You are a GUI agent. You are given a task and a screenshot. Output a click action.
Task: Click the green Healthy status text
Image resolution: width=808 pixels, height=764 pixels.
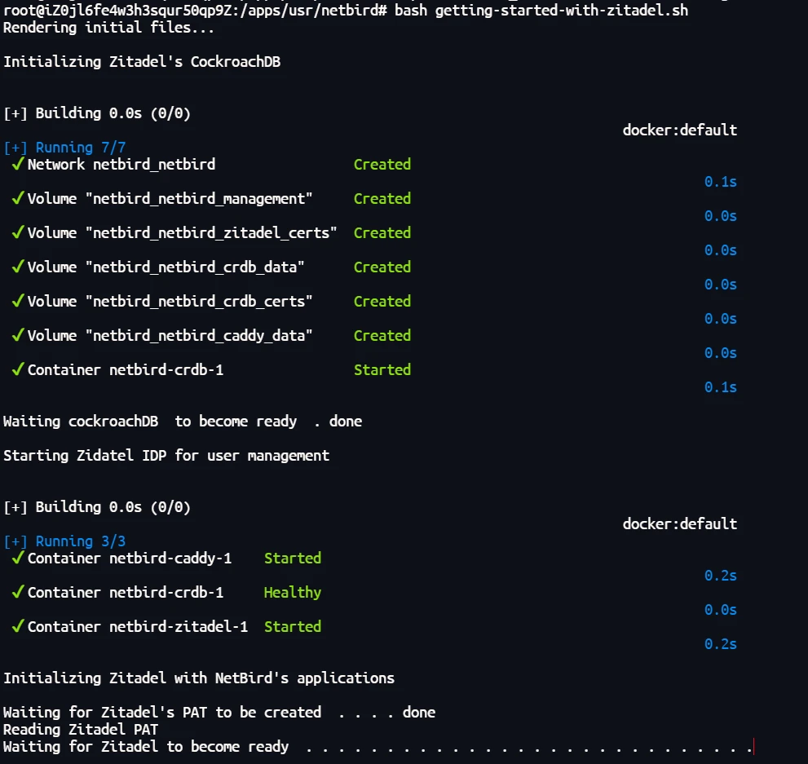point(292,593)
